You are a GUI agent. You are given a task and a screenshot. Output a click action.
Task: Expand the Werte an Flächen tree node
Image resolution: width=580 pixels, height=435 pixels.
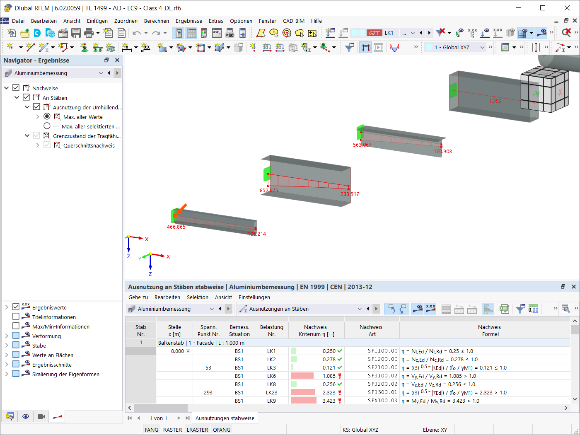(6, 355)
